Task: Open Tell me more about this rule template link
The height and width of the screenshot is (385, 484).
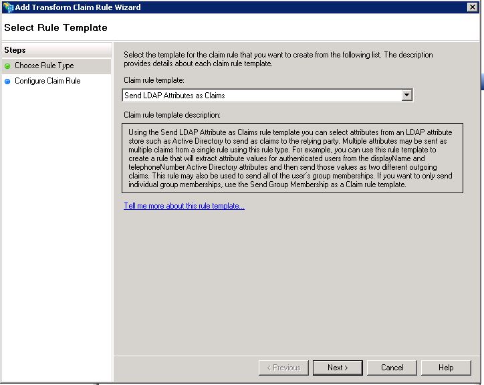Action: pos(184,206)
